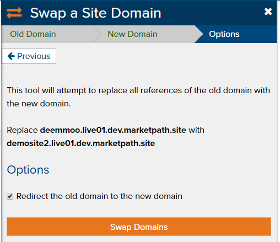Click the demosite2.live01.dev.marketpath.site new domain text
Image resolution: width=280 pixels, height=242 pixels.
coord(81,143)
